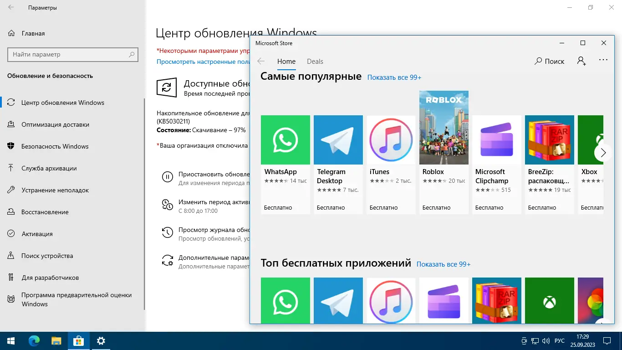Go back in the Параметры window
Image resolution: width=622 pixels, height=350 pixels.
(11, 8)
